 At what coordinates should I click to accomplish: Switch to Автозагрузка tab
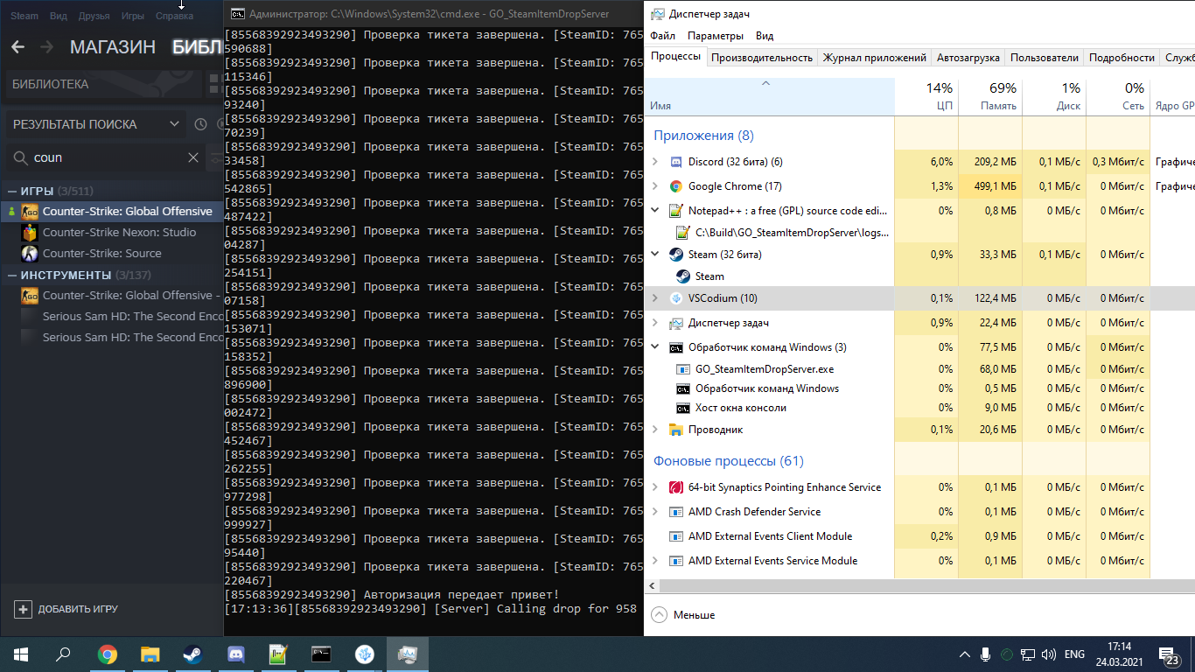click(x=968, y=58)
